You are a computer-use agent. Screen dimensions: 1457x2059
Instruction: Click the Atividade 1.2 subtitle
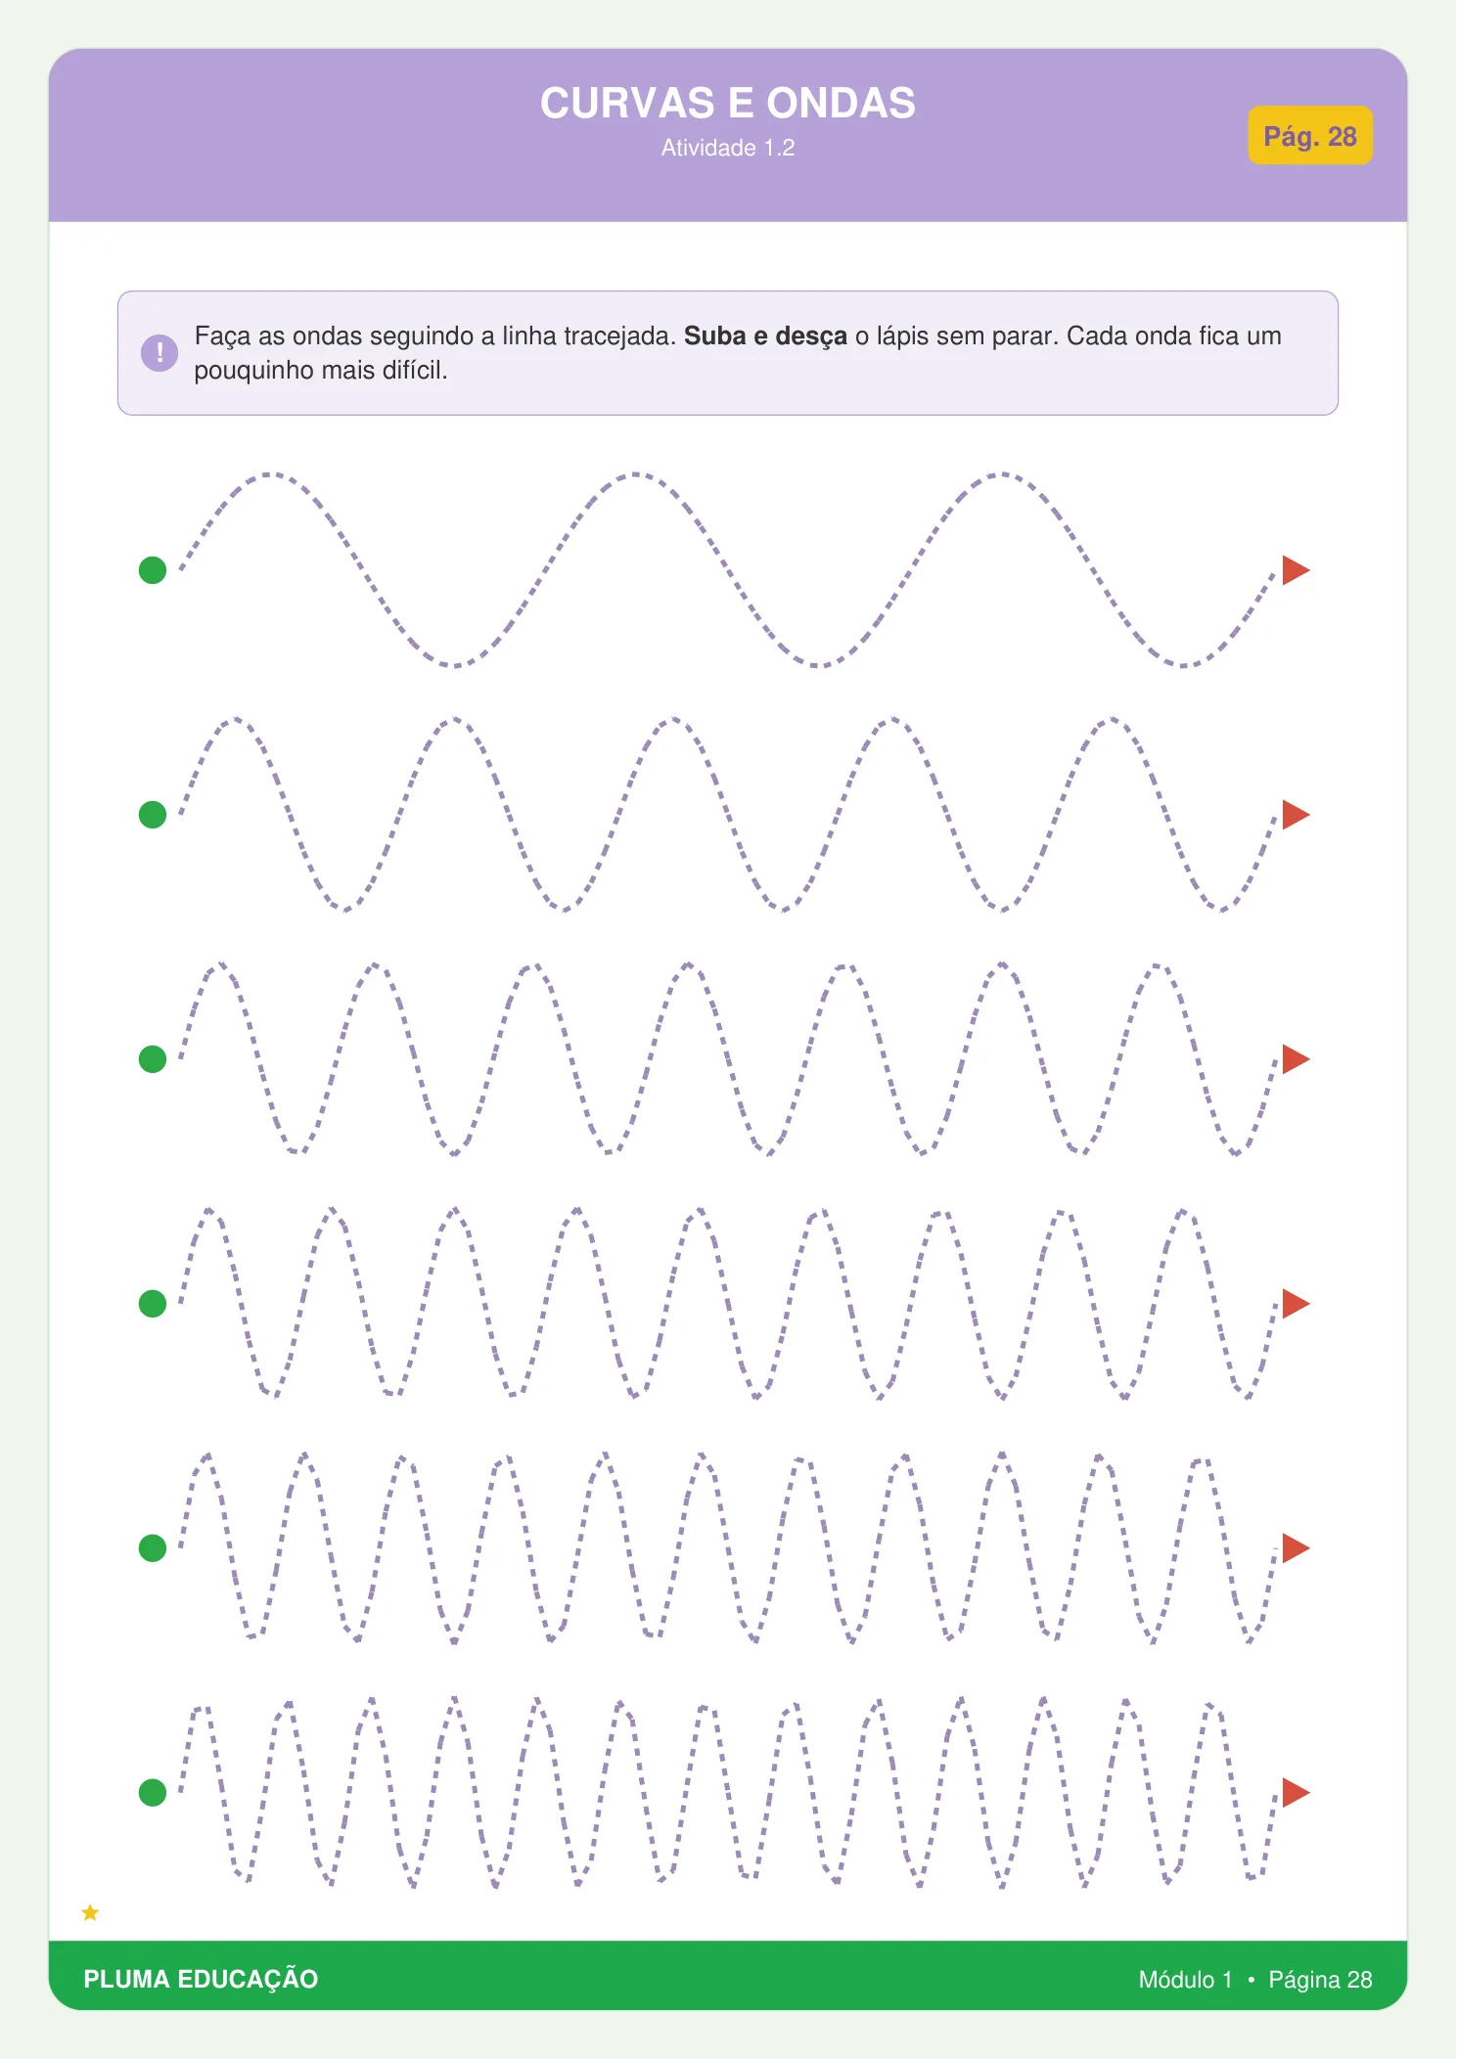tap(728, 148)
